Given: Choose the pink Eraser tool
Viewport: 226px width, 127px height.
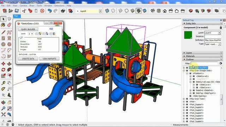Looking at the screenshot, I should coord(9,25).
